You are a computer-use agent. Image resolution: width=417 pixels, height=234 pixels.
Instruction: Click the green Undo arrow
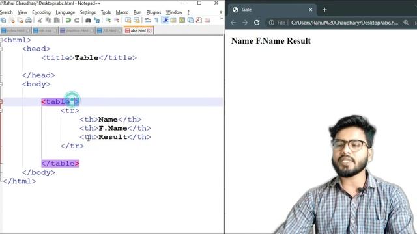[x=68, y=20]
